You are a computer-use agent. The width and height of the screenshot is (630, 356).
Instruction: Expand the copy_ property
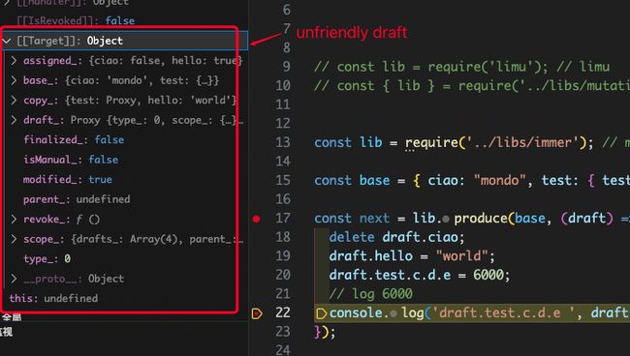coord(15,101)
